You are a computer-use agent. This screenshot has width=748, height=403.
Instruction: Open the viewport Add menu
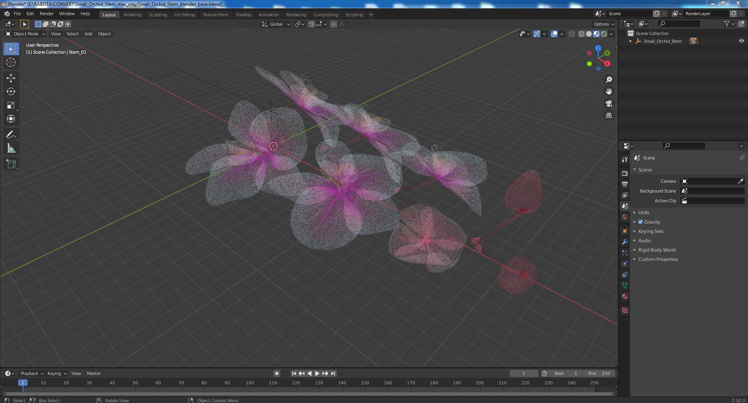(88, 34)
